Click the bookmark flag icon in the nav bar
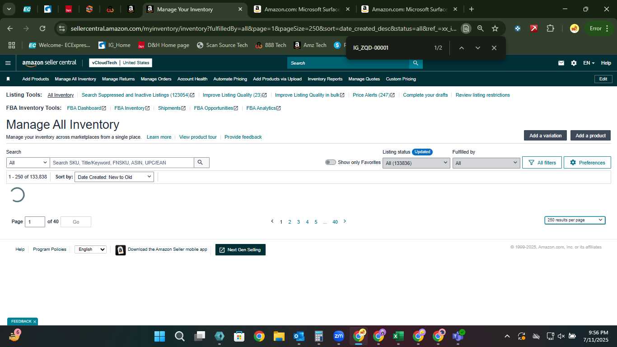This screenshot has height=347, width=617. click(8, 79)
